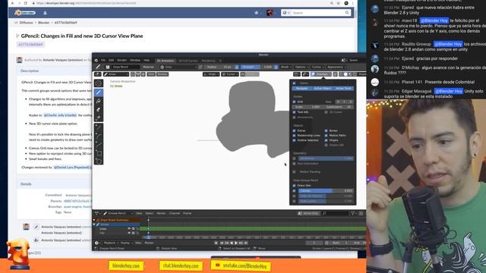Select the Line tool
This screenshot has height=273, width=486.
point(99,127)
